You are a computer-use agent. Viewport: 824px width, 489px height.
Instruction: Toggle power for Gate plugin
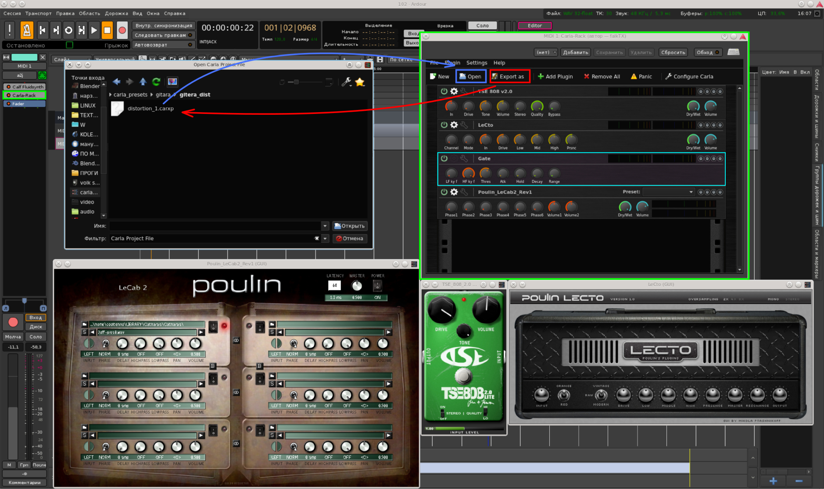[444, 158]
